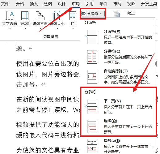Switch to the 引用 (References) tab
The width and height of the screenshot is (160, 154).
89,4
